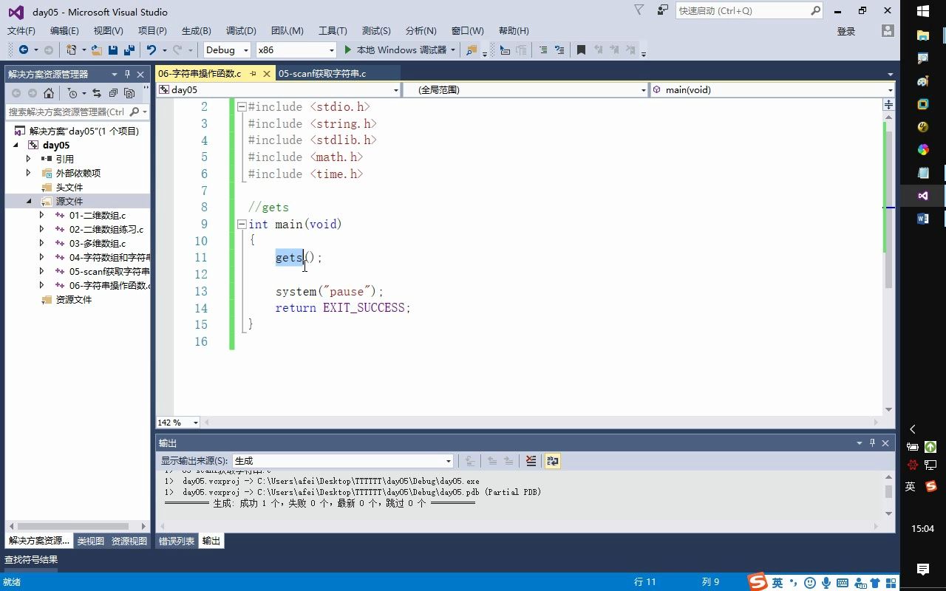Select the 头文件 folder

pos(69,187)
